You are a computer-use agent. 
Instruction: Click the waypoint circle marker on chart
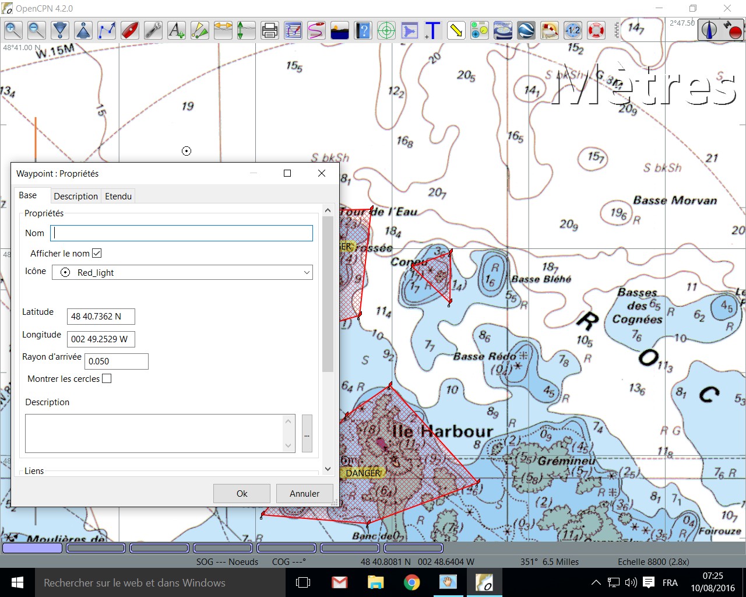coord(186,151)
